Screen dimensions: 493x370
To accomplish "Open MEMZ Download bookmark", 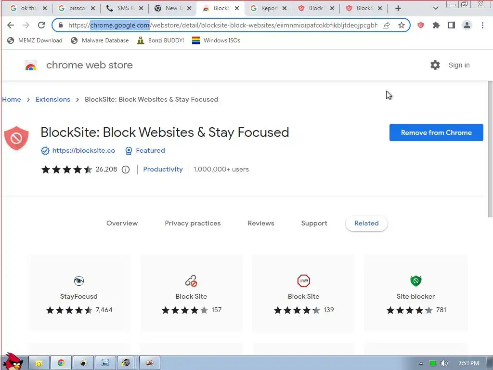I will coord(35,40).
